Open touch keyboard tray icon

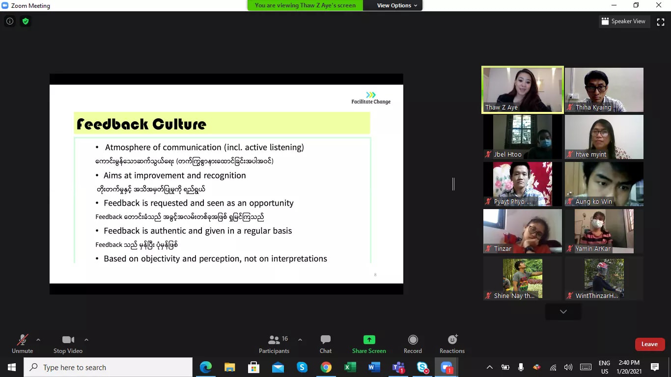click(x=586, y=367)
